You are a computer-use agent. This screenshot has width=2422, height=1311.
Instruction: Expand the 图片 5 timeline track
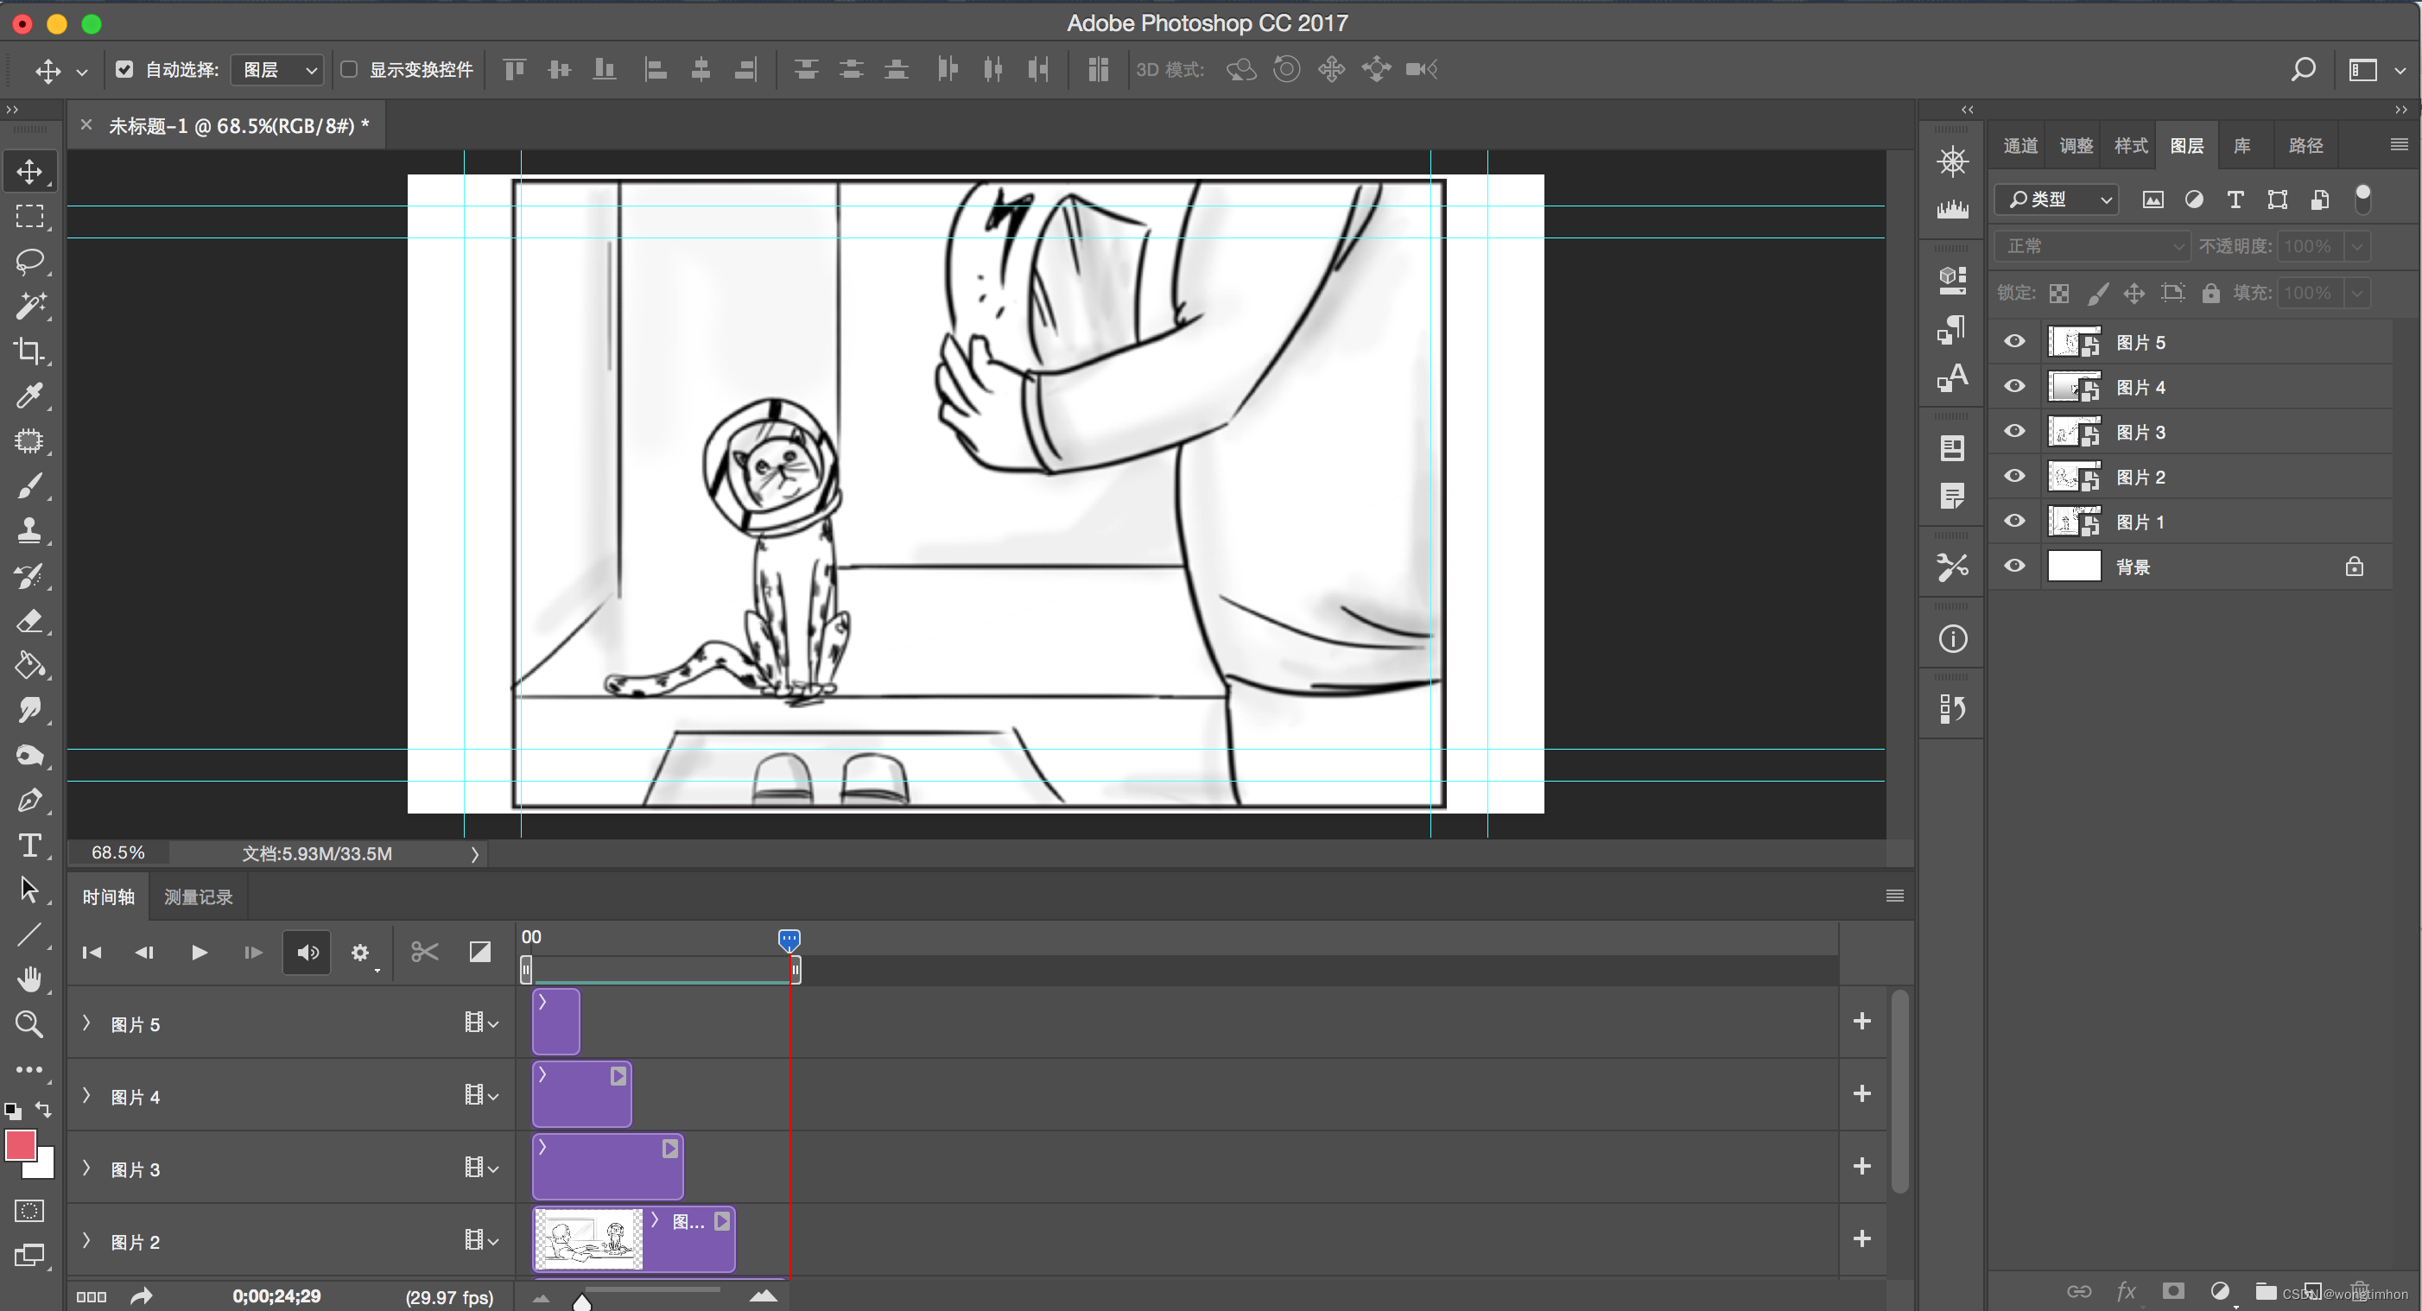(86, 1023)
